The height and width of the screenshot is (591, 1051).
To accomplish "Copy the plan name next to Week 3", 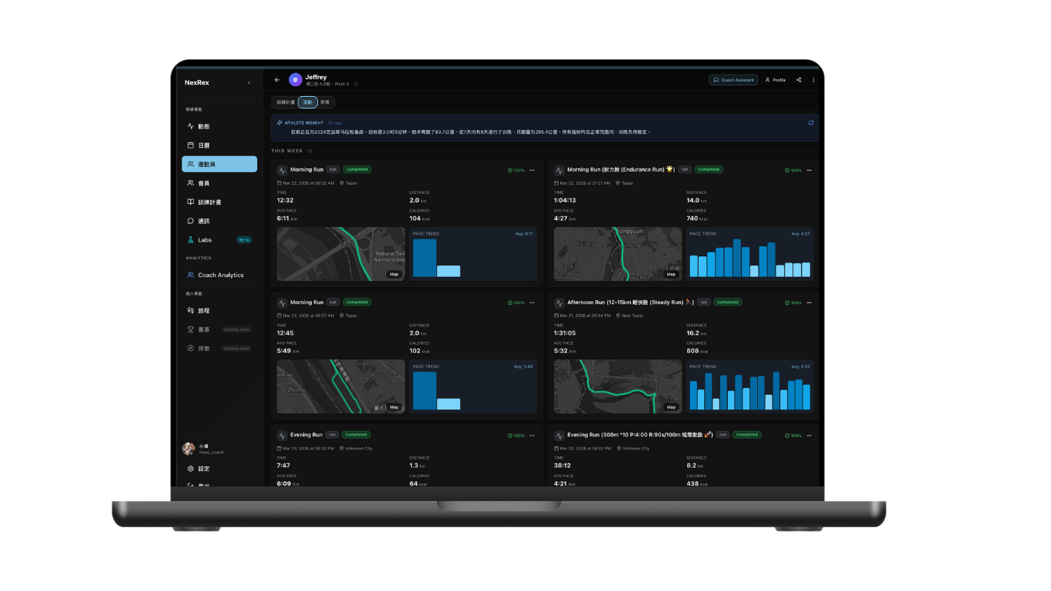I will tap(355, 84).
